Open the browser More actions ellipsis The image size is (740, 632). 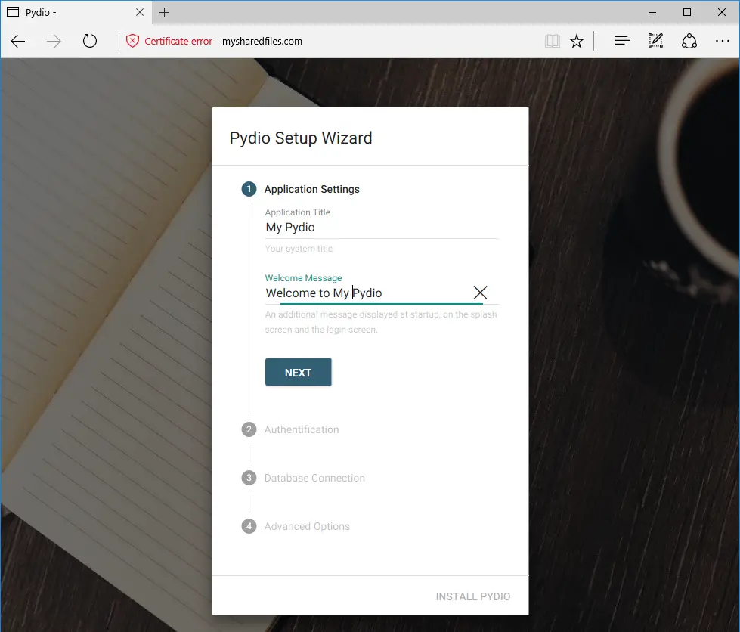(722, 41)
